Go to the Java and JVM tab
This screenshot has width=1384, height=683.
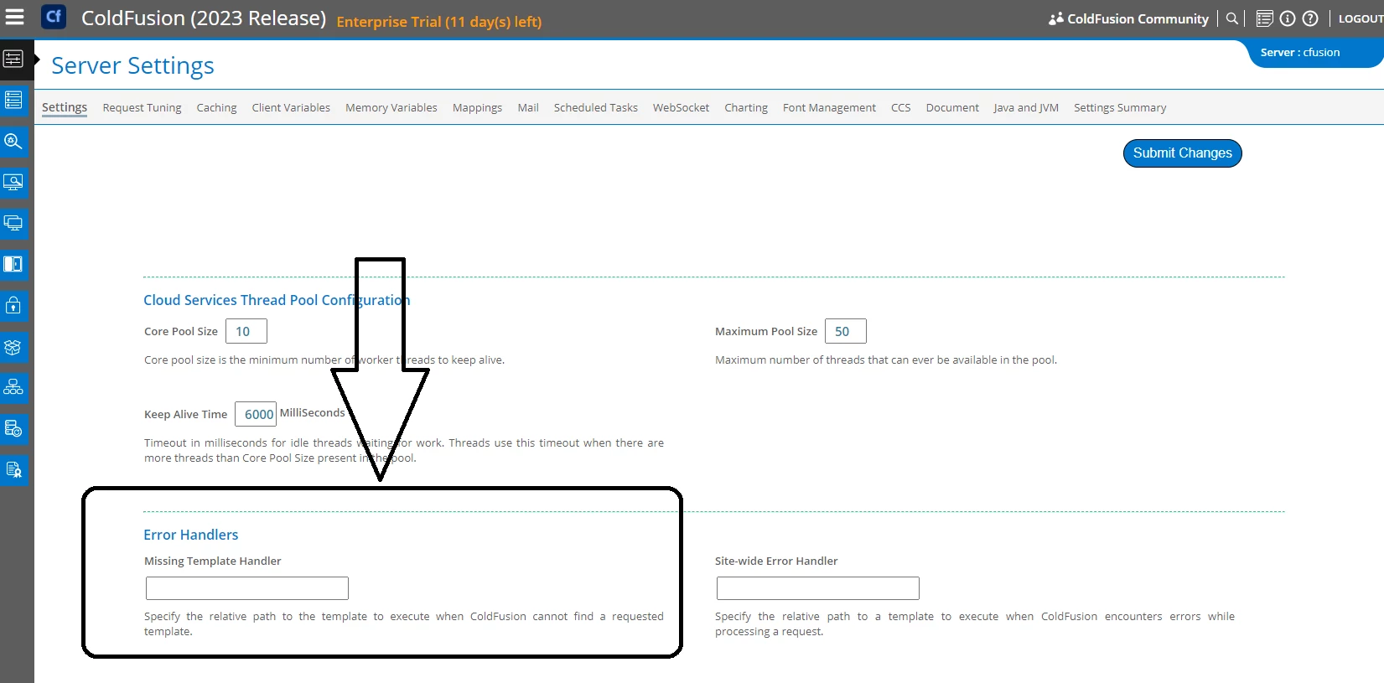[x=1026, y=107]
